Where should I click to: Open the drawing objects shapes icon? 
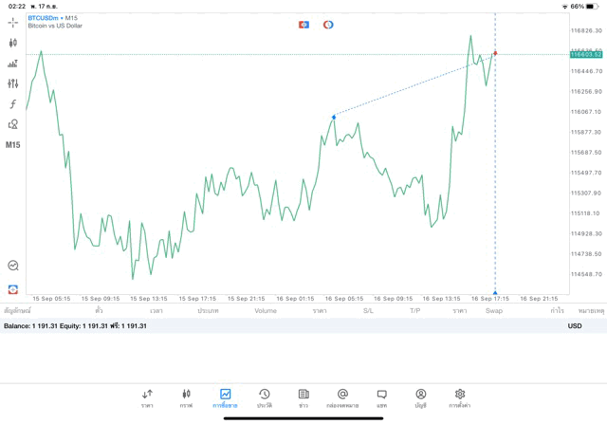[x=13, y=124]
